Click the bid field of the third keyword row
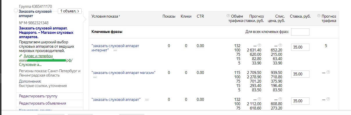351x115 pixels. click(x=300, y=101)
